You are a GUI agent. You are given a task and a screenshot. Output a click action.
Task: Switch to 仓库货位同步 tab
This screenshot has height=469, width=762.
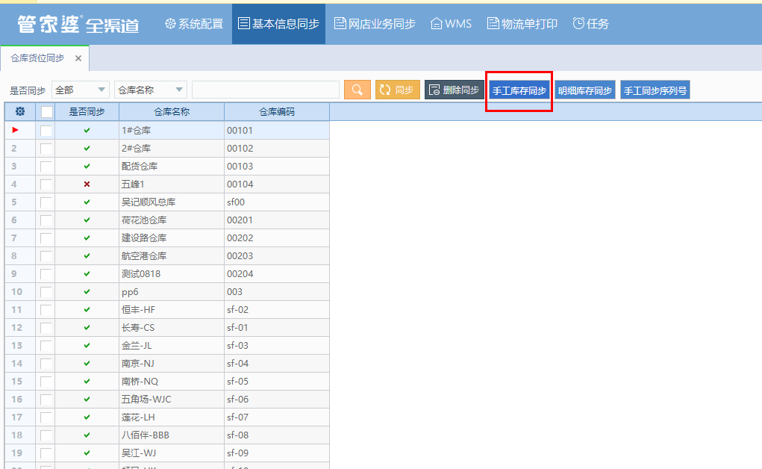(x=37, y=58)
